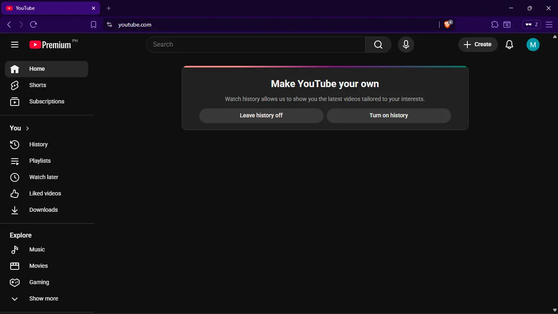558x314 pixels.
Task: Expand the You section chevron
Action: pyautogui.click(x=27, y=128)
